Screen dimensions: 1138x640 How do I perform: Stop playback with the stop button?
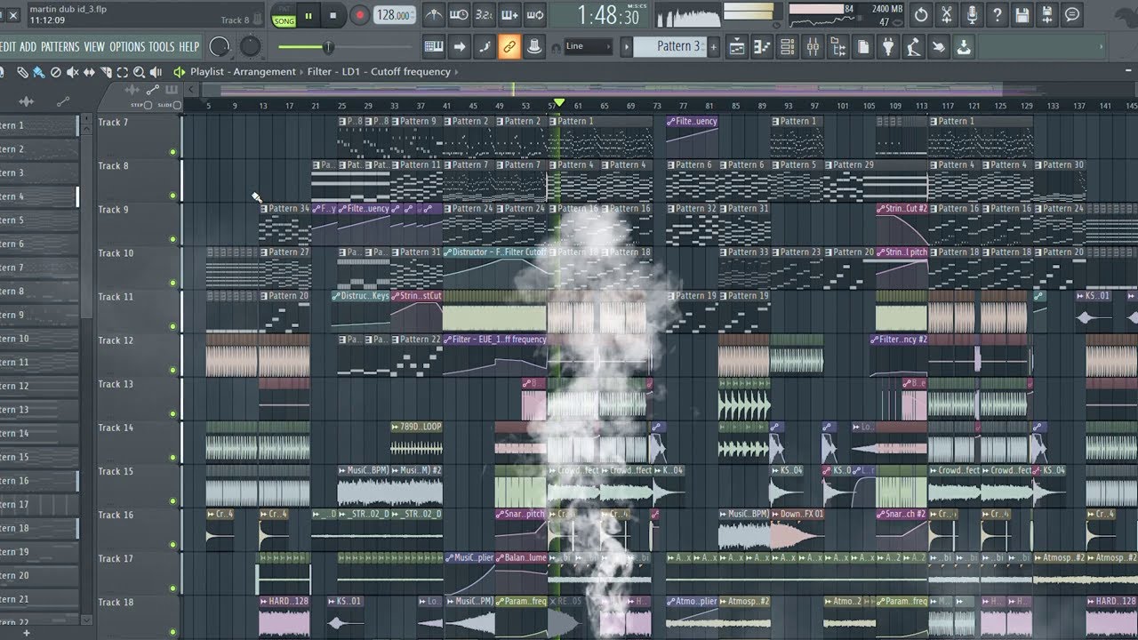pyautogui.click(x=333, y=15)
